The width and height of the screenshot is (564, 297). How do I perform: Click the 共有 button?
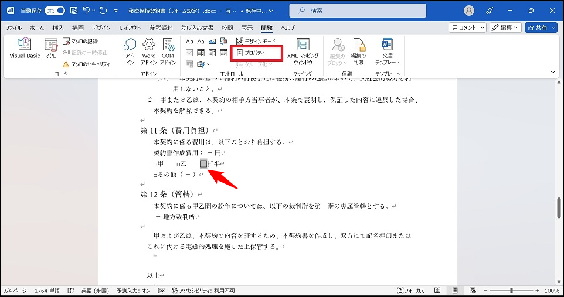pyautogui.click(x=541, y=28)
